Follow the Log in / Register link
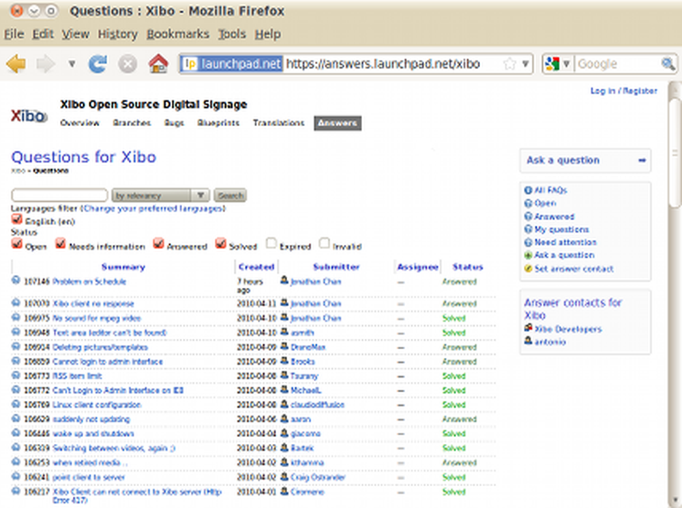 coord(624,91)
